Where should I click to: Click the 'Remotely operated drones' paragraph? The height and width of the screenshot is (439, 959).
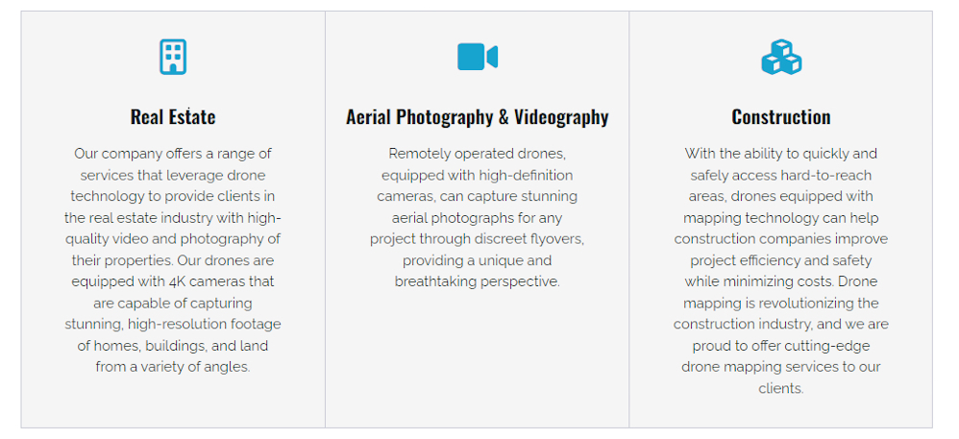pos(477,218)
